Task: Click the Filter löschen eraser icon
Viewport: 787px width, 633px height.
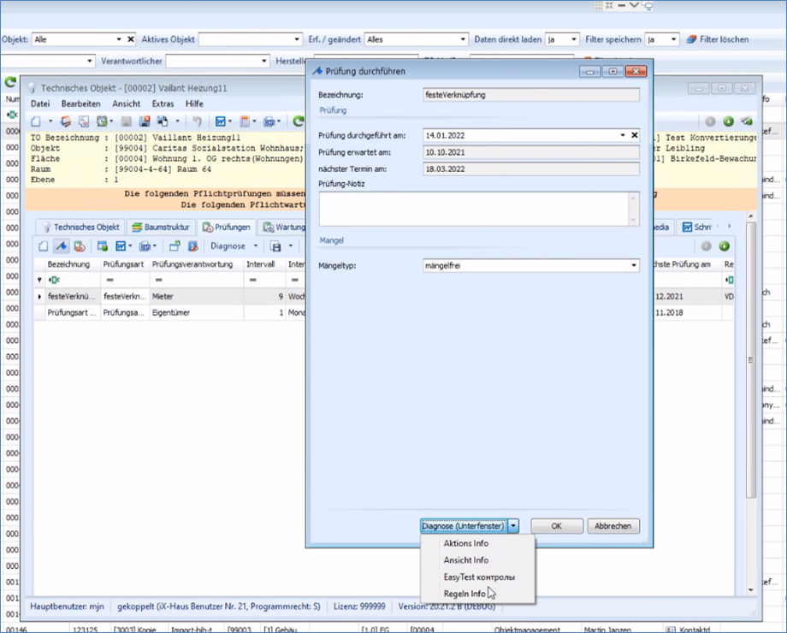Action: point(691,39)
